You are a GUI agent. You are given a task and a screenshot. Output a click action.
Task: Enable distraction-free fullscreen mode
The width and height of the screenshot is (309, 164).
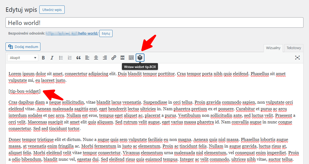[x=297, y=58]
